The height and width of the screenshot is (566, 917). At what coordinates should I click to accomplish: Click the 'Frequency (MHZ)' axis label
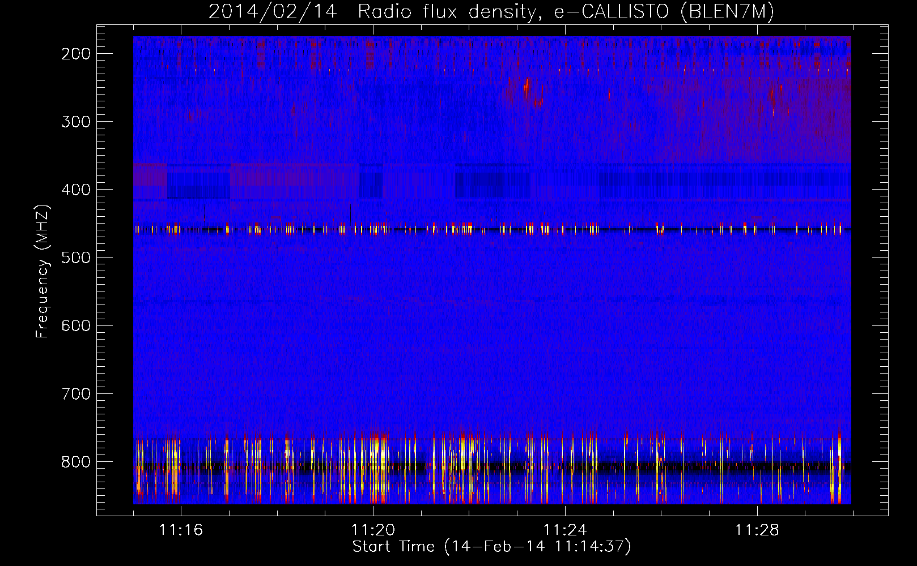tap(43, 271)
